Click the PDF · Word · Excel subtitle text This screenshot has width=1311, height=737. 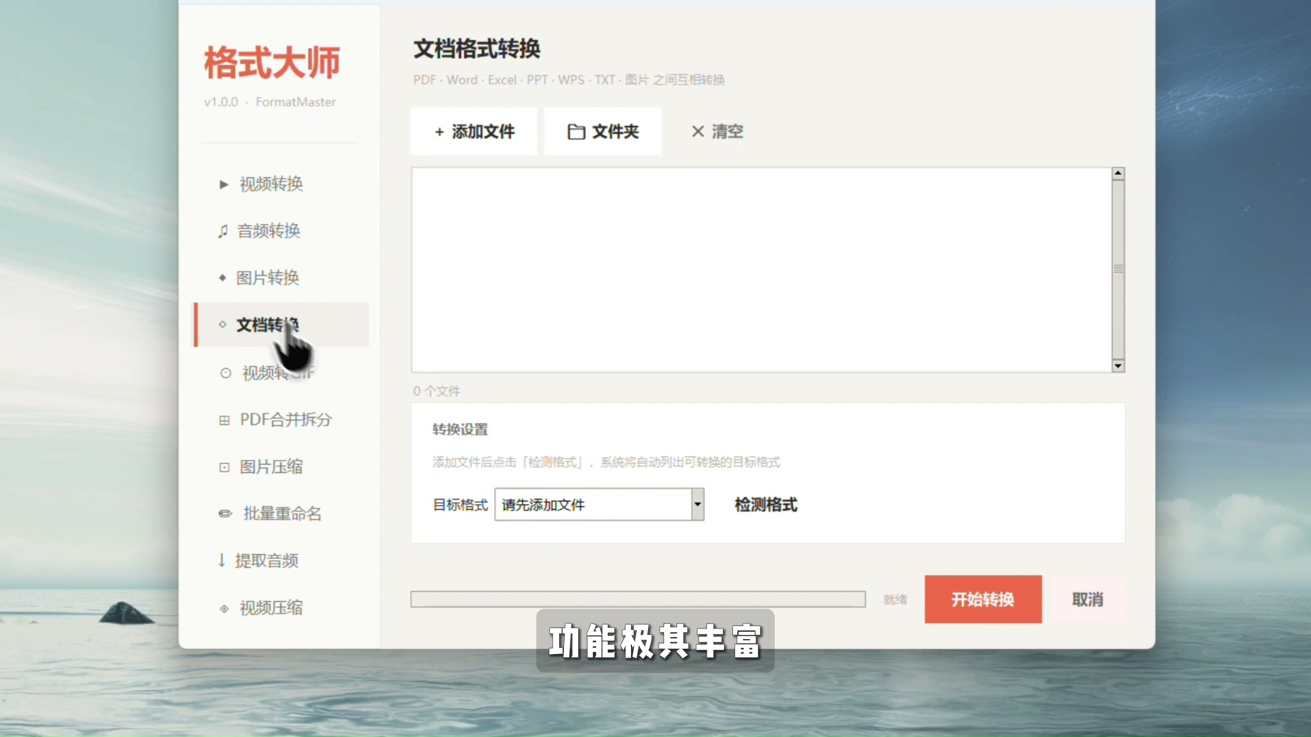[569, 80]
